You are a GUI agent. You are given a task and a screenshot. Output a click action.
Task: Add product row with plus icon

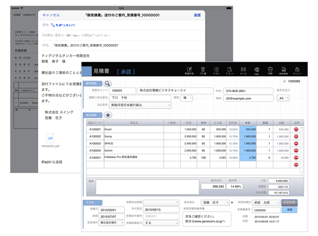pyautogui.click(x=108, y=115)
